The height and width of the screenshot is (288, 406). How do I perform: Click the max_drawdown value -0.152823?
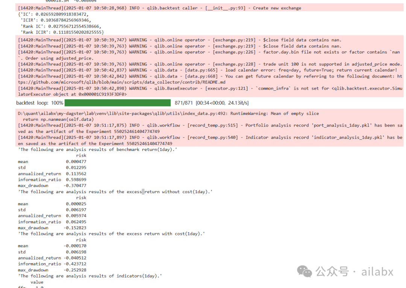(x=75, y=228)
